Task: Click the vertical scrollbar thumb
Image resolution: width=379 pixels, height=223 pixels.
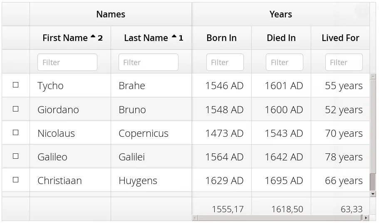Action: pos(373,182)
